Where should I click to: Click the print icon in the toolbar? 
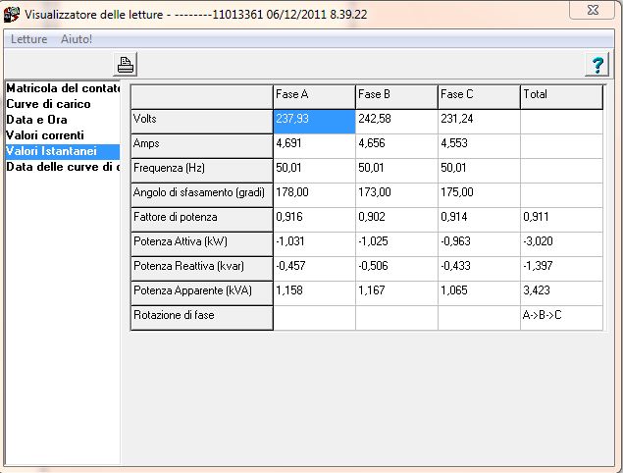tap(126, 65)
